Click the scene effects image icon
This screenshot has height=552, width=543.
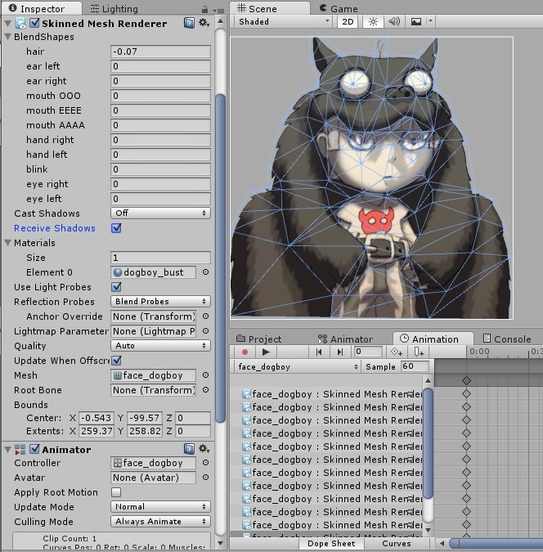coord(416,22)
